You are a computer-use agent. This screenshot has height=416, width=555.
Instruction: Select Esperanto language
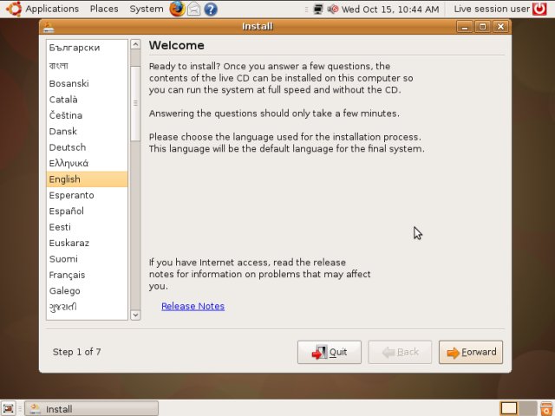pyautogui.click(x=87, y=195)
